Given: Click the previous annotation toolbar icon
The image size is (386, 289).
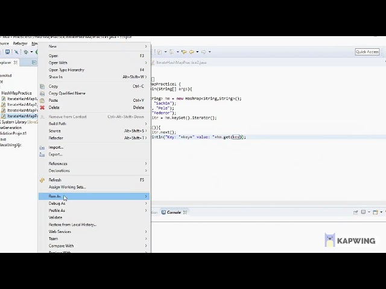Looking at the screenshot, I should 171,52.
